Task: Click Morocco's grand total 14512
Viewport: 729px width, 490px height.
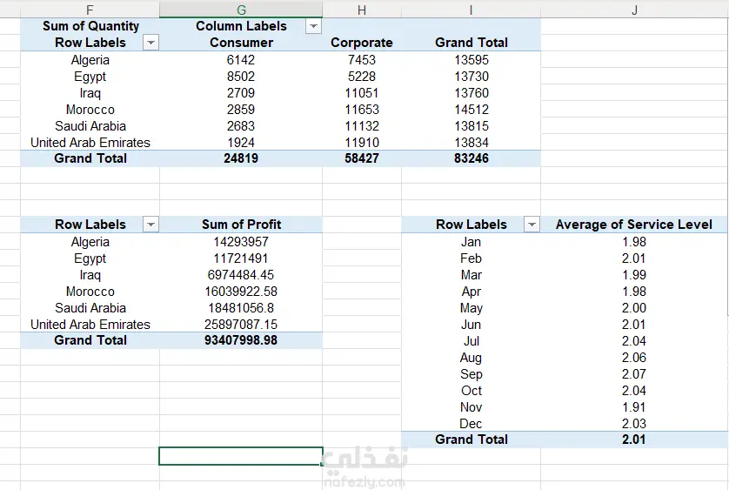Action: pos(472,110)
